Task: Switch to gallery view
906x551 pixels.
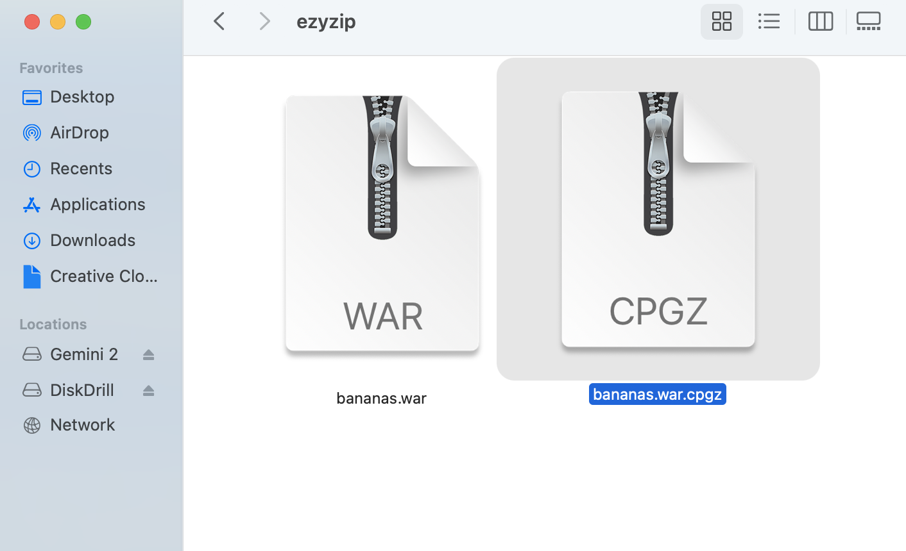Action: coord(868,21)
